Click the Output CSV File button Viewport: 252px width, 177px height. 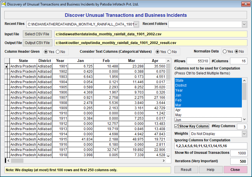coord(37,43)
